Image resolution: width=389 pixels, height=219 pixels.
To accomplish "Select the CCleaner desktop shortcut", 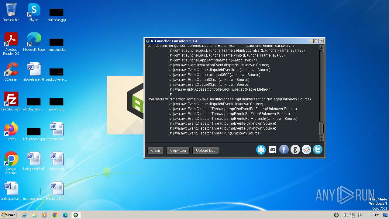I will coord(11,72).
